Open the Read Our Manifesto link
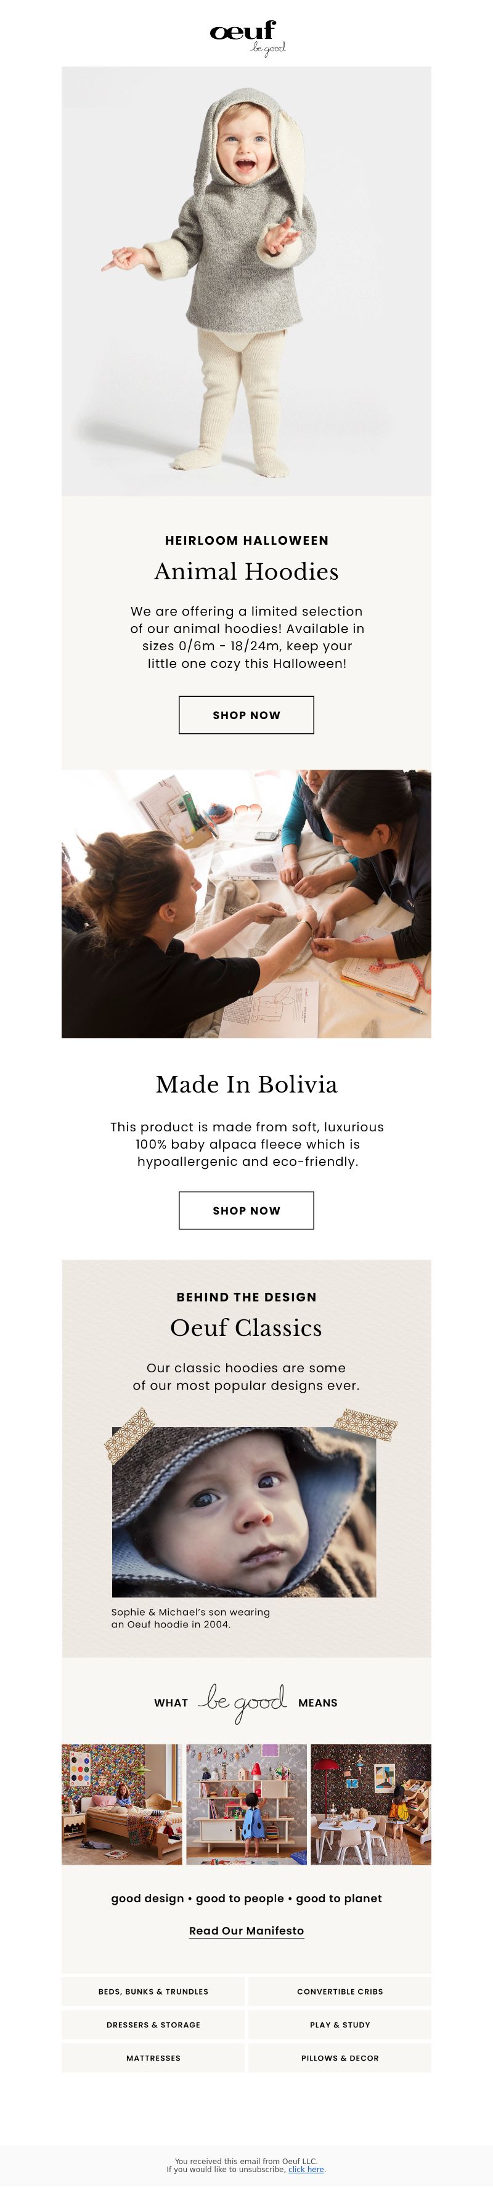Viewport: 493px width, 2198px height. point(246,1930)
